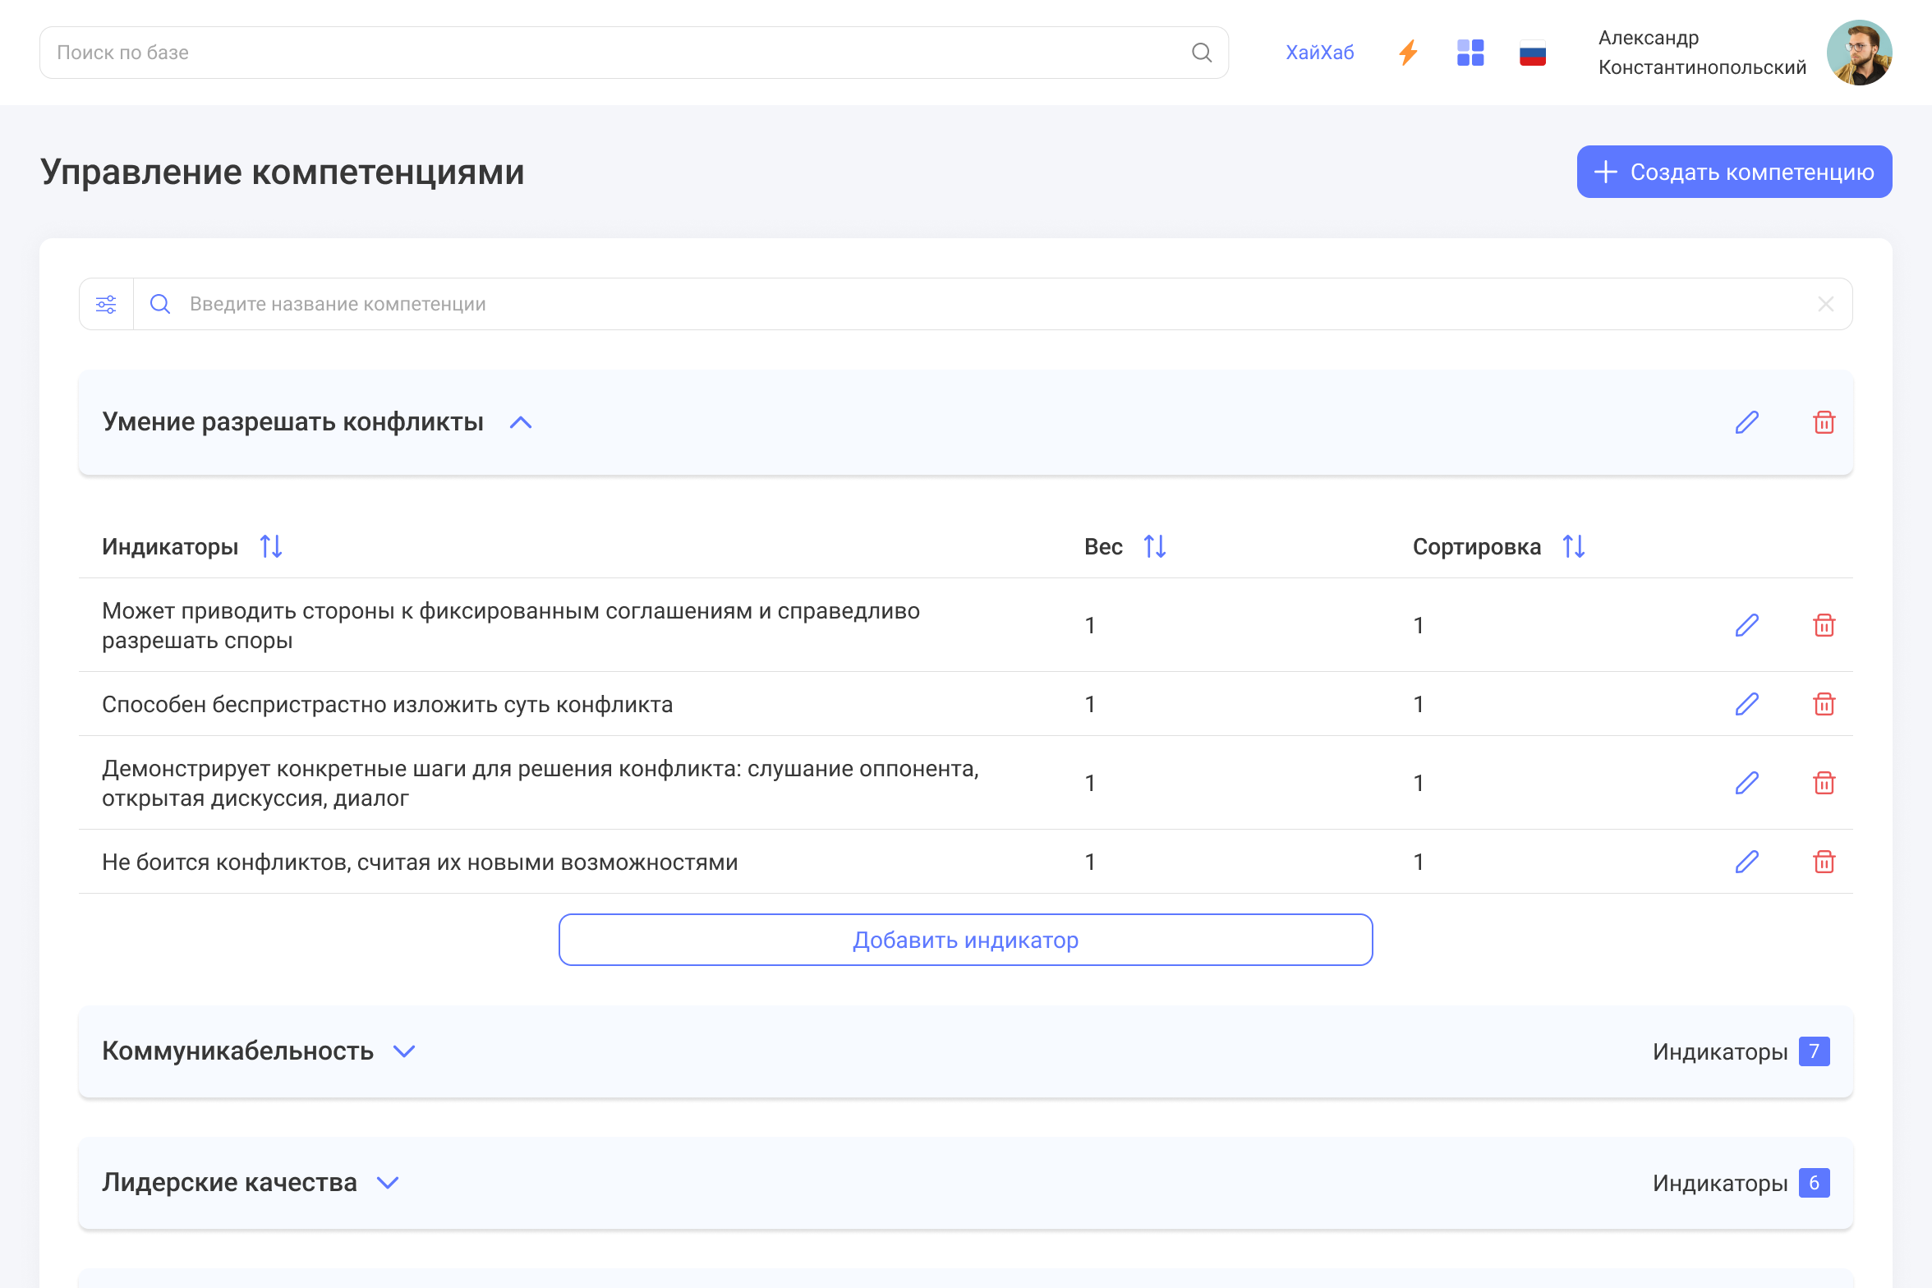Open the apps grid icon near ХайХаб

[x=1470, y=52]
